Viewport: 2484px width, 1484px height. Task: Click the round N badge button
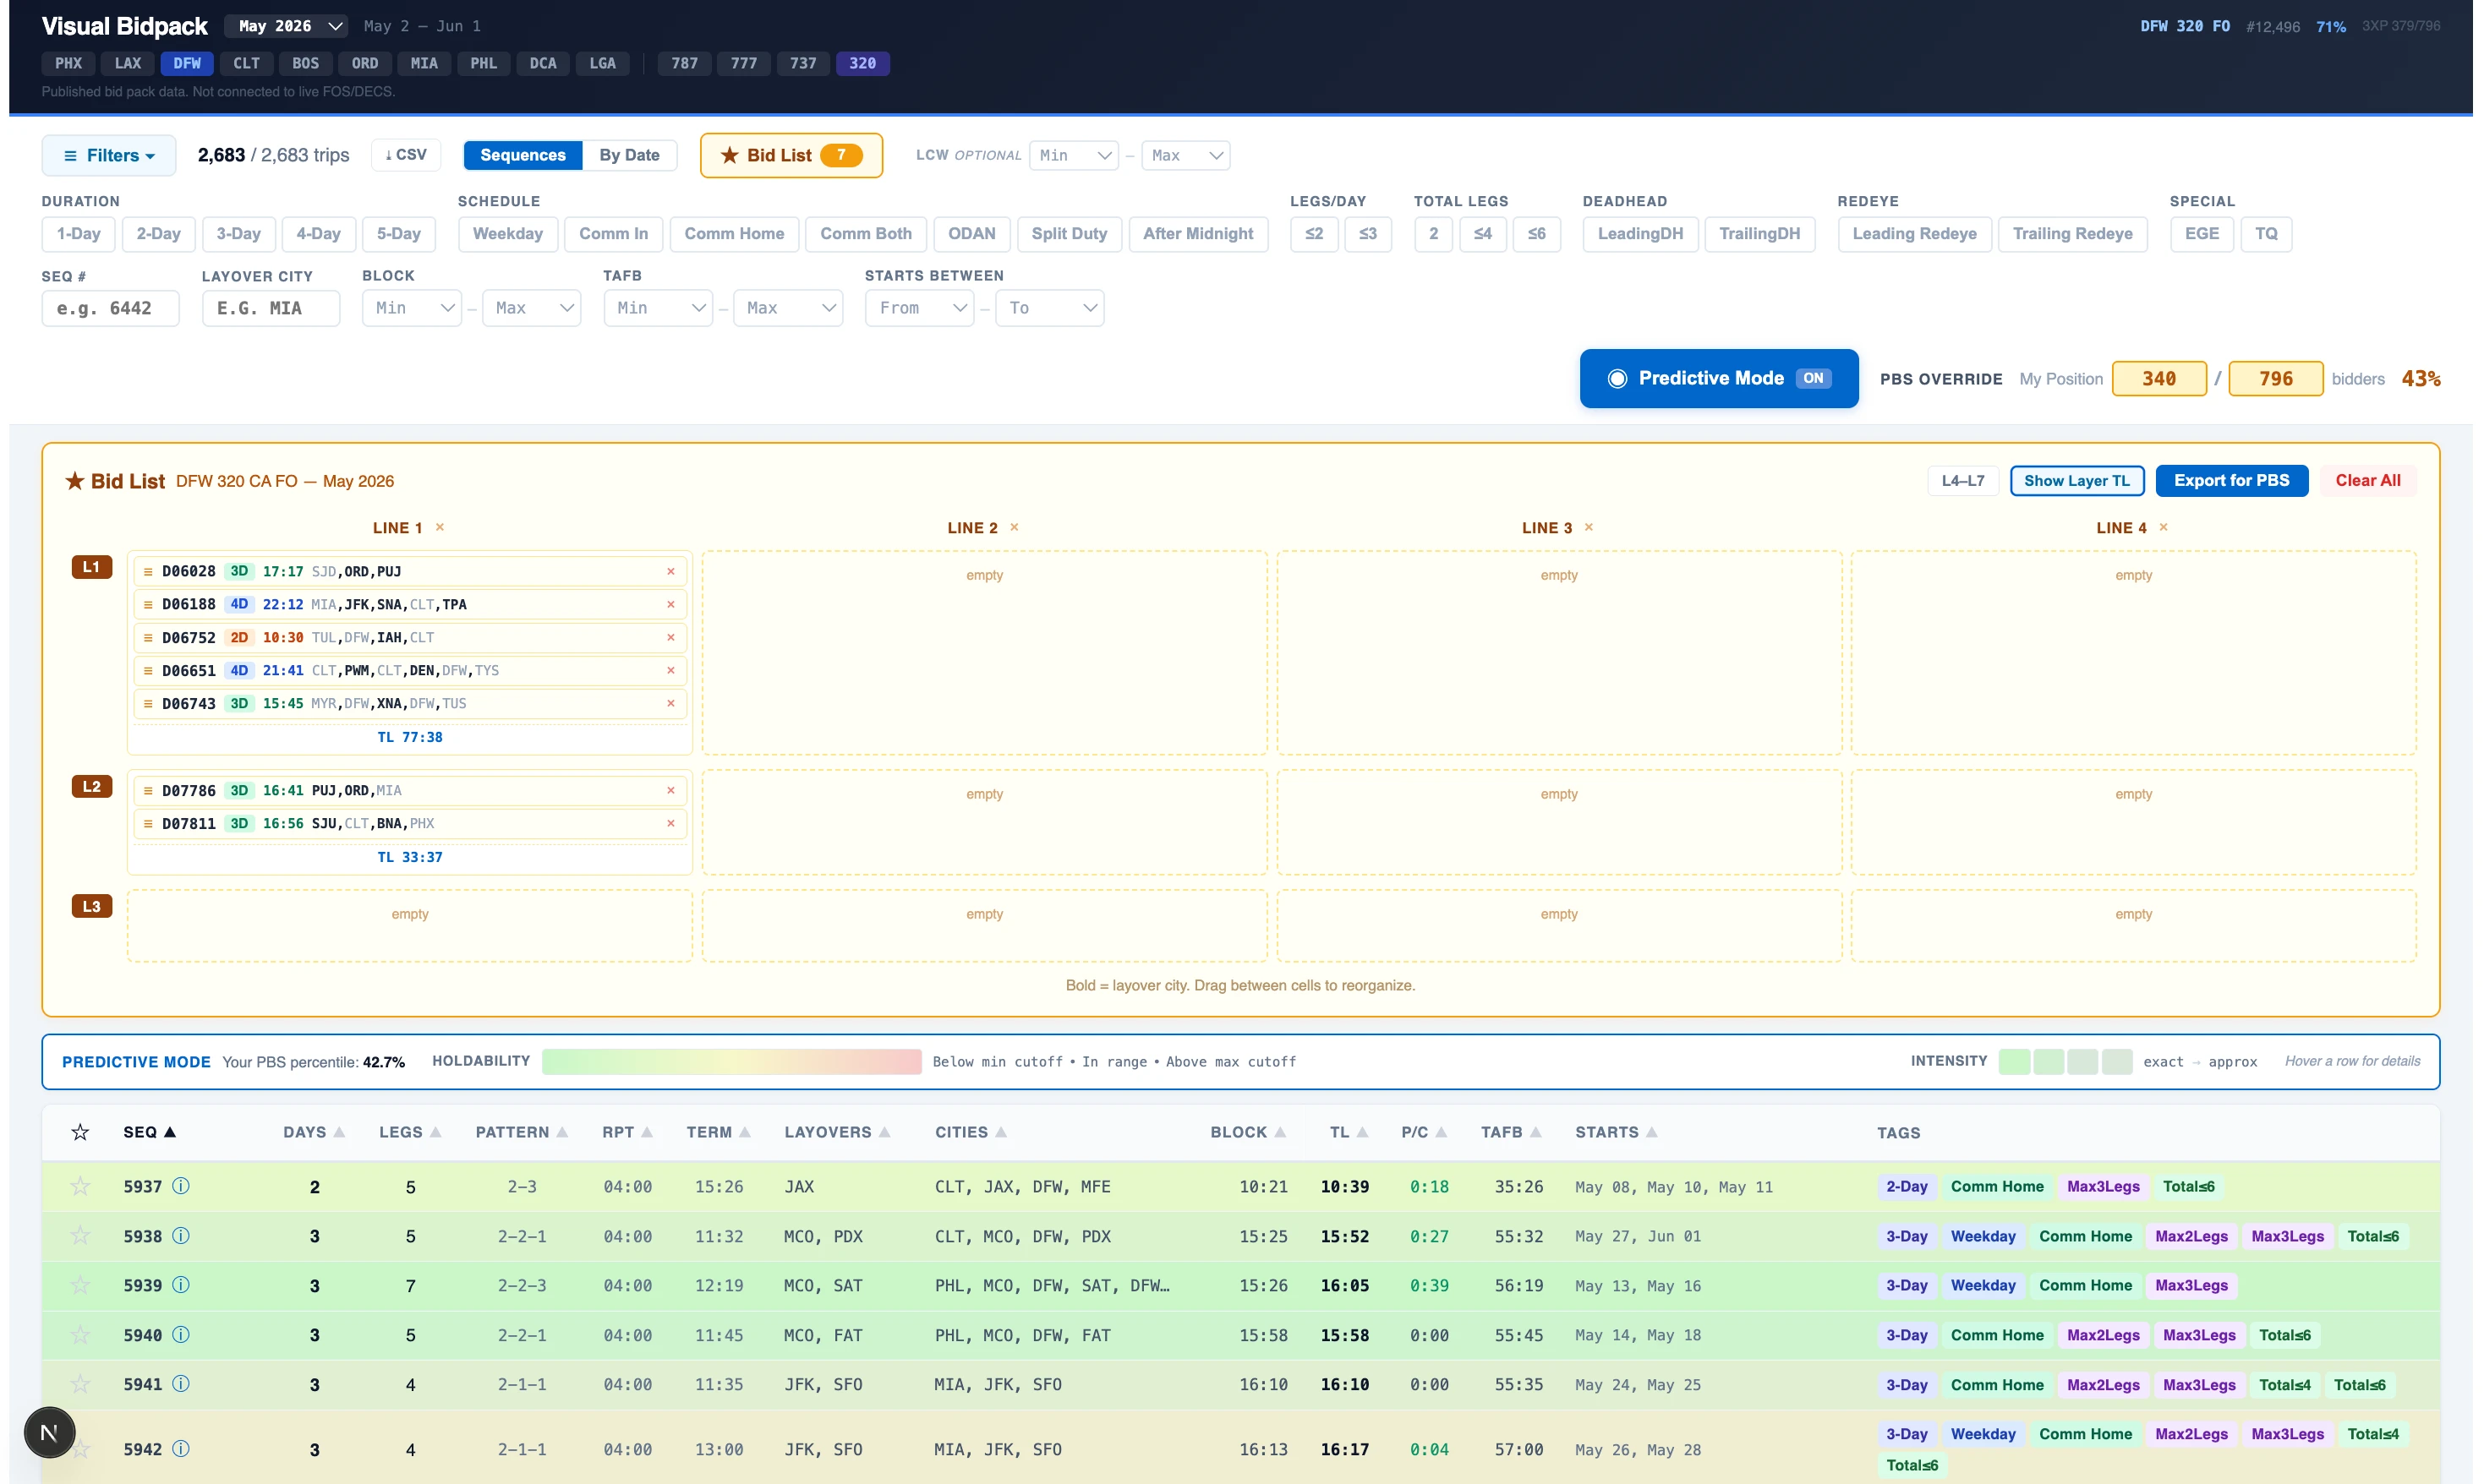(x=49, y=1433)
